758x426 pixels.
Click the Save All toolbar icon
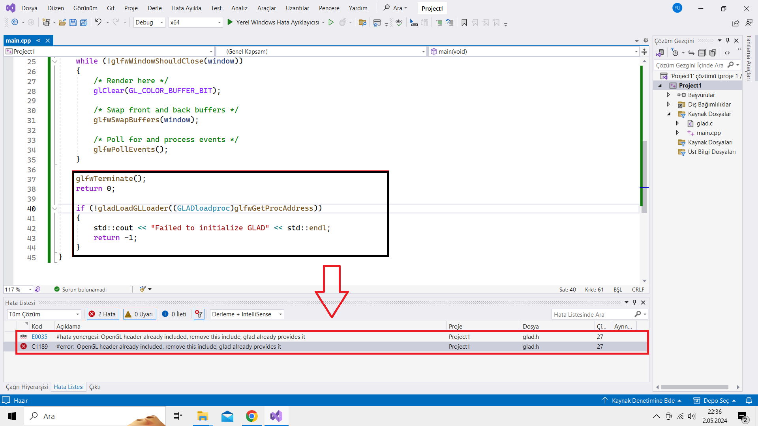pyautogui.click(x=84, y=22)
